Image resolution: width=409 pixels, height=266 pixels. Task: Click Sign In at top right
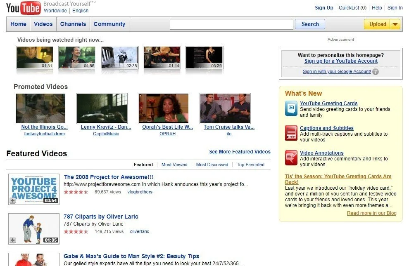tap(395, 8)
